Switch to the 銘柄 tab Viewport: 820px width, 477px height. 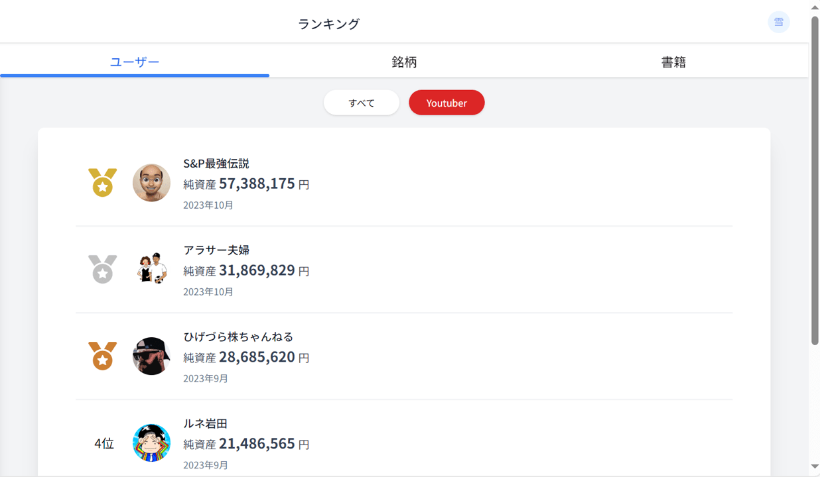coord(404,62)
